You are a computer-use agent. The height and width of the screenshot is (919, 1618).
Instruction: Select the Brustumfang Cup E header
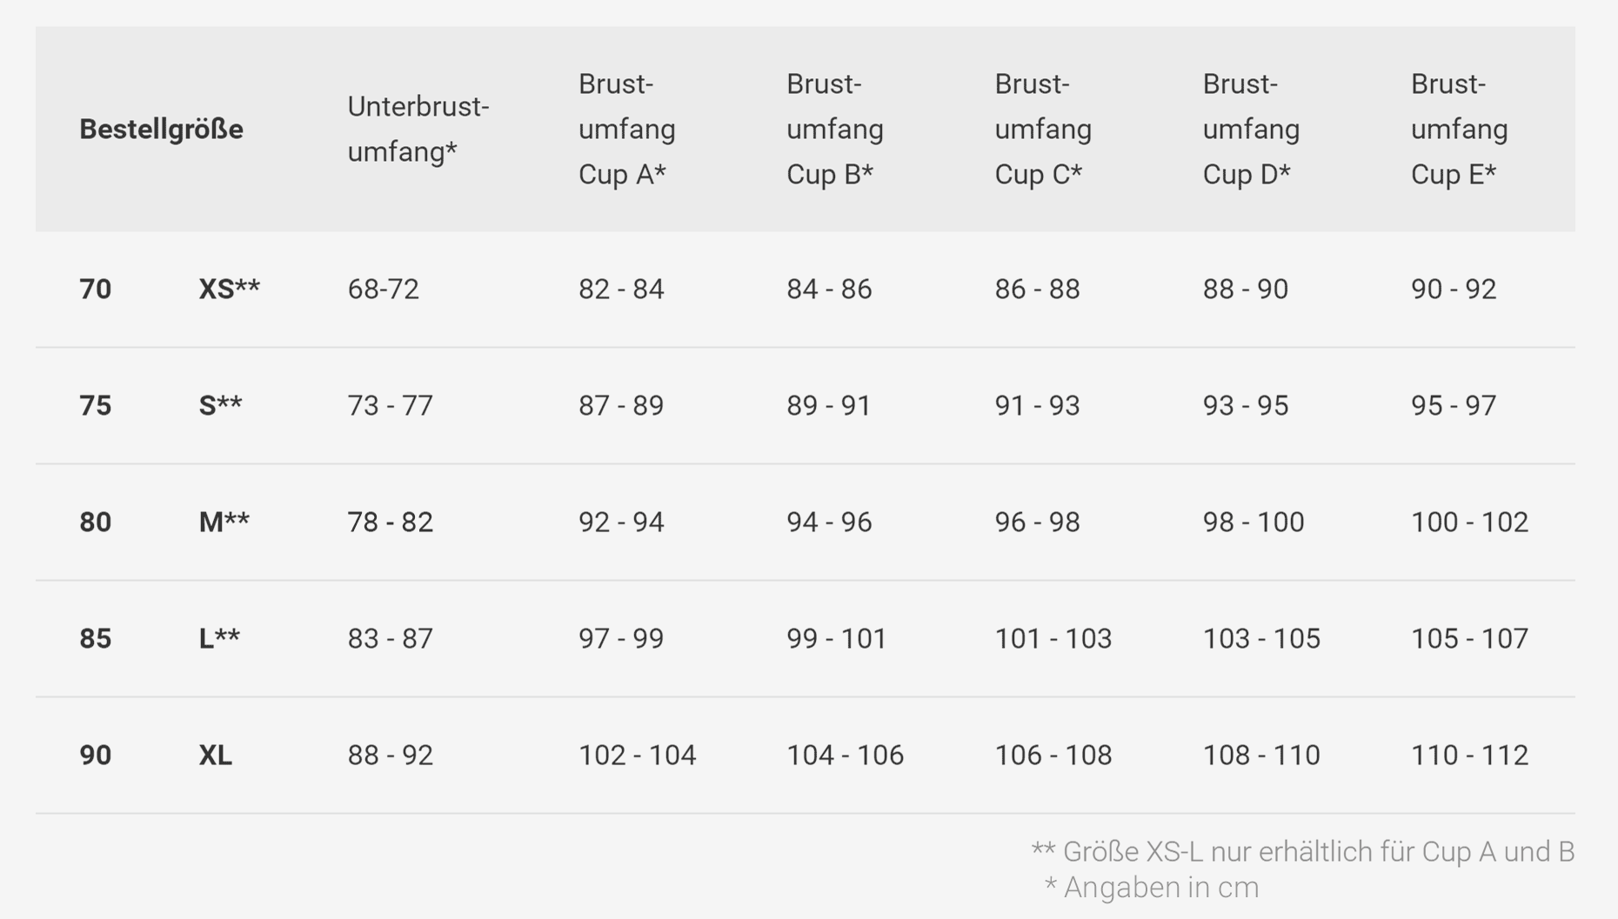[1459, 129]
